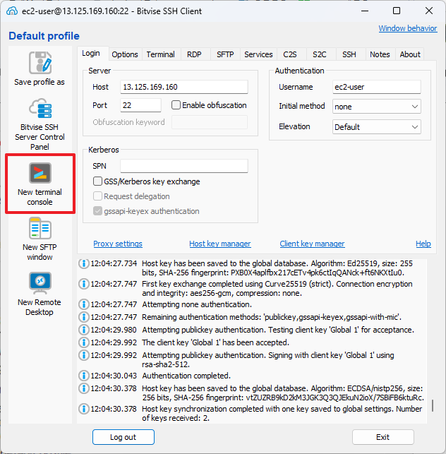Image resolution: width=446 pixels, height=454 pixels.
Task: Click the SPN input field
Action: pos(184,166)
